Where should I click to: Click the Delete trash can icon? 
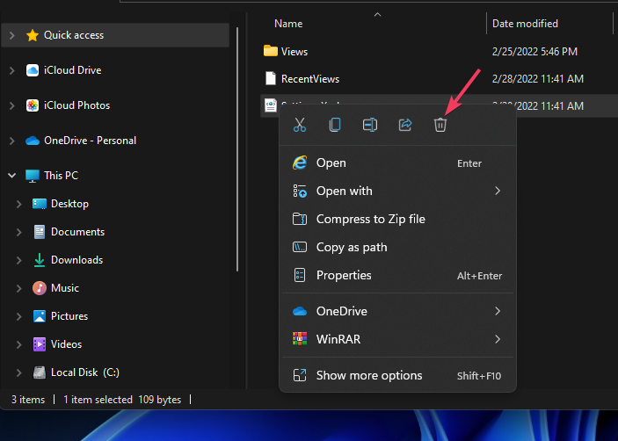tap(440, 125)
